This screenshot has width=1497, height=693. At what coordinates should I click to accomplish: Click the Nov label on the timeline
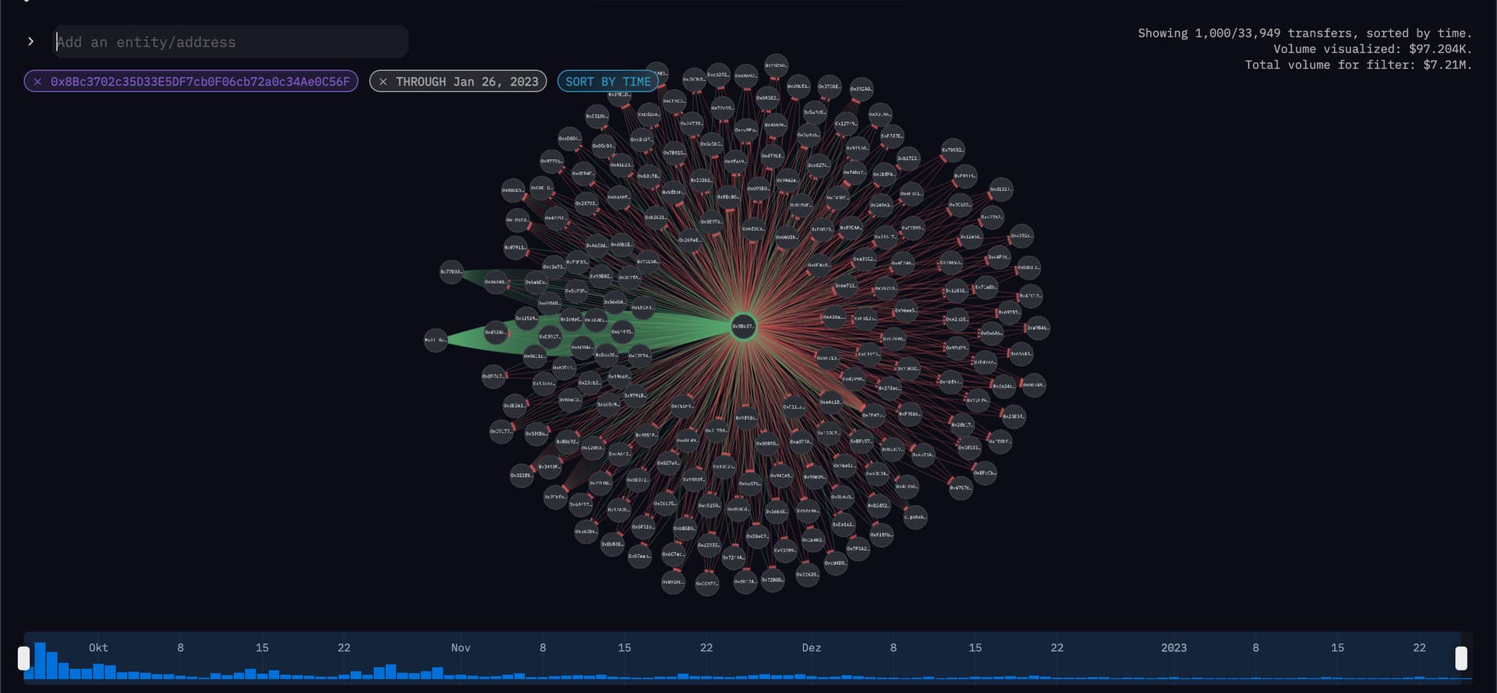click(x=460, y=648)
